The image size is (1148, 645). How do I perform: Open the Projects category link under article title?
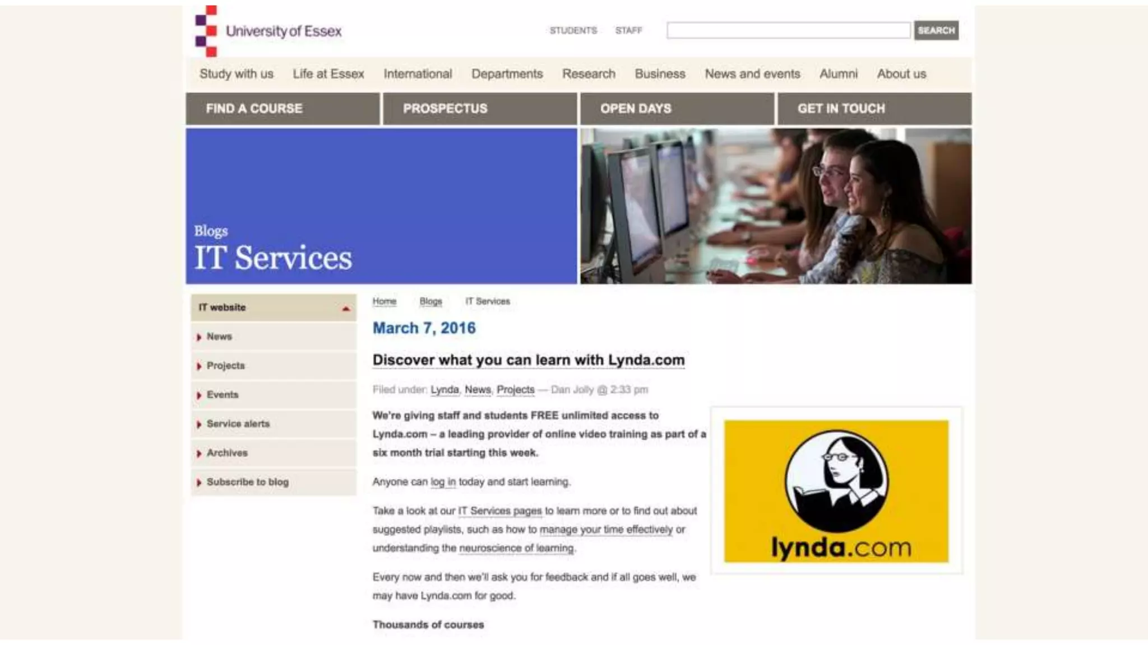[516, 390]
